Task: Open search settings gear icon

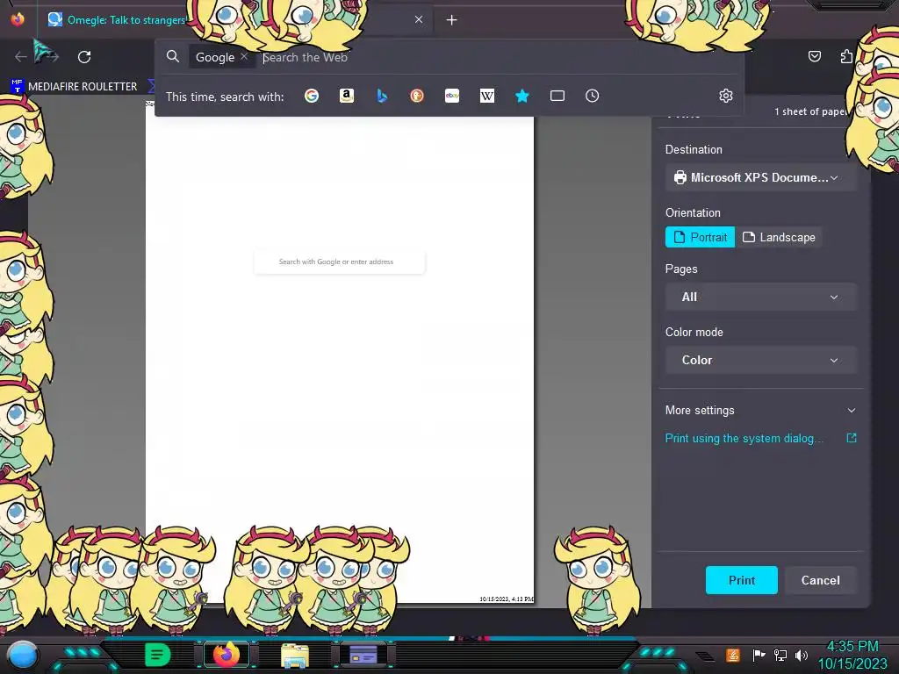Action: click(726, 96)
